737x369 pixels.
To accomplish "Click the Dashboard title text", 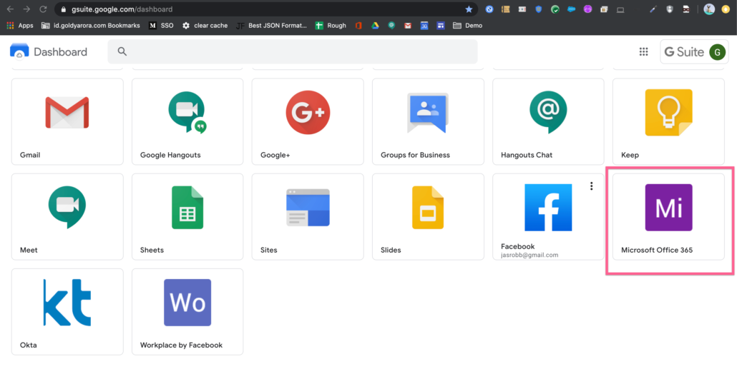I will coord(60,52).
